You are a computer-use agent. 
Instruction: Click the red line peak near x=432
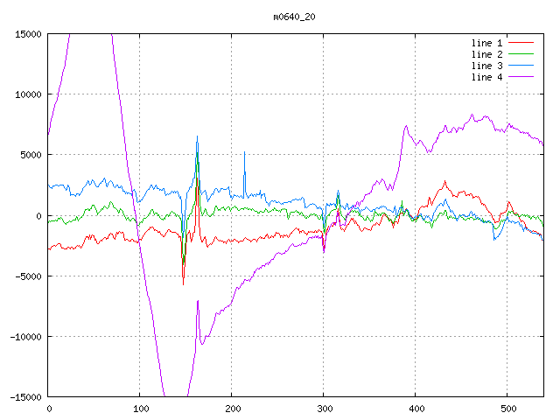pos(445,181)
